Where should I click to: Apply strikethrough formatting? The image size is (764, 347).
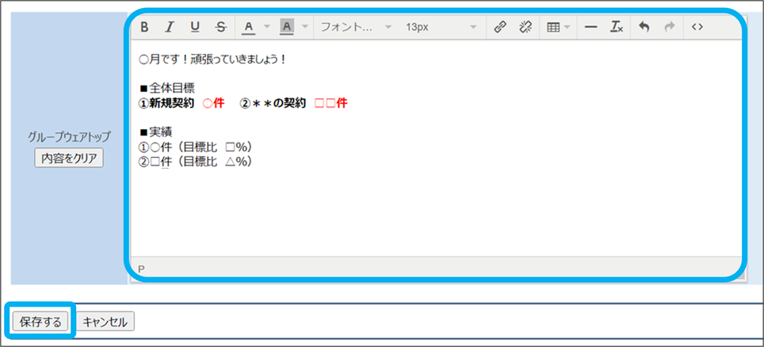[x=220, y=27]
